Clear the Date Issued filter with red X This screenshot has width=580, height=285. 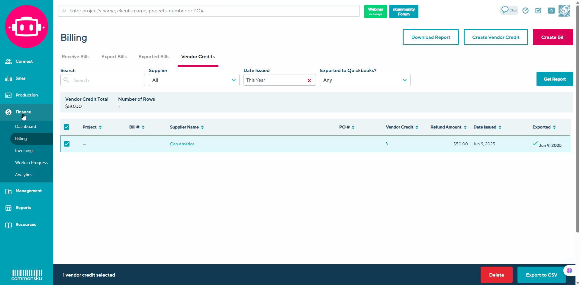click(309, 80)
